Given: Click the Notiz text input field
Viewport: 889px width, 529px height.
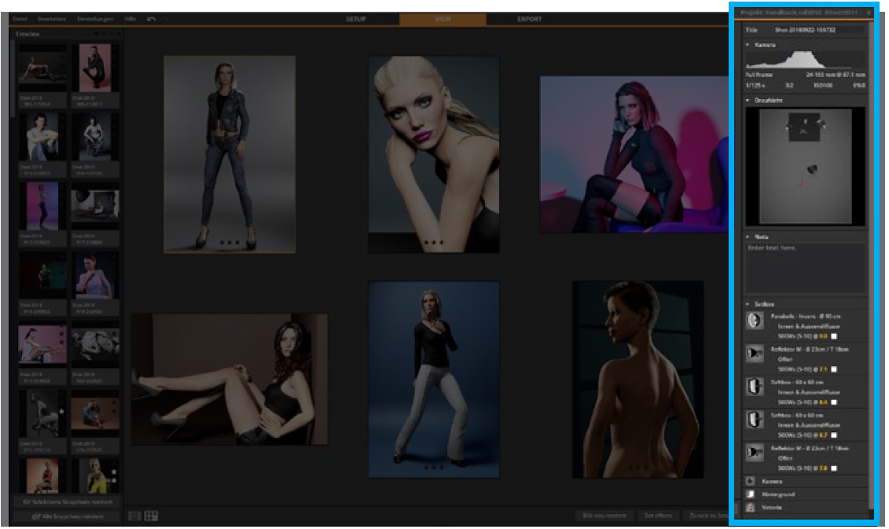Looking at the screenshot, I should [x=806, y=267].
